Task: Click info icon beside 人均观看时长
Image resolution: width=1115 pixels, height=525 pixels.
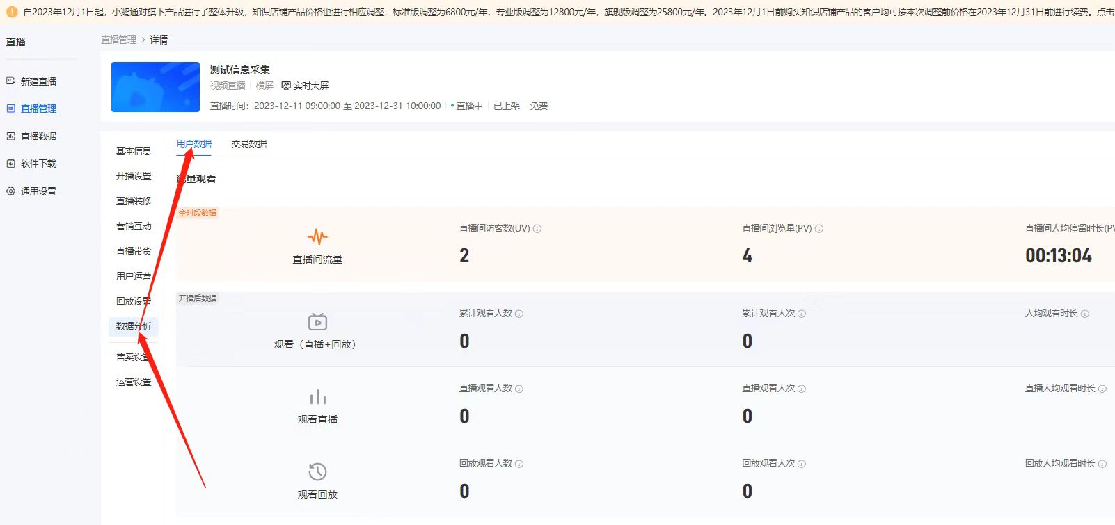Action: 1085,314
